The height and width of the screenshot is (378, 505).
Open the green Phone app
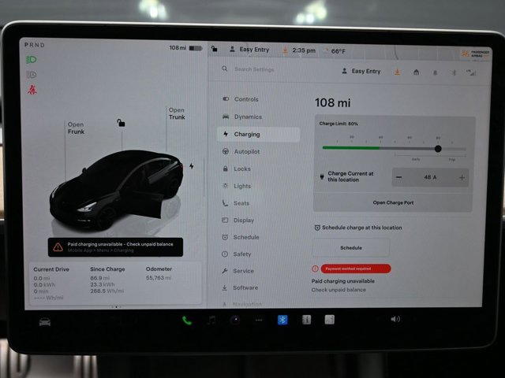coord(187,321)
